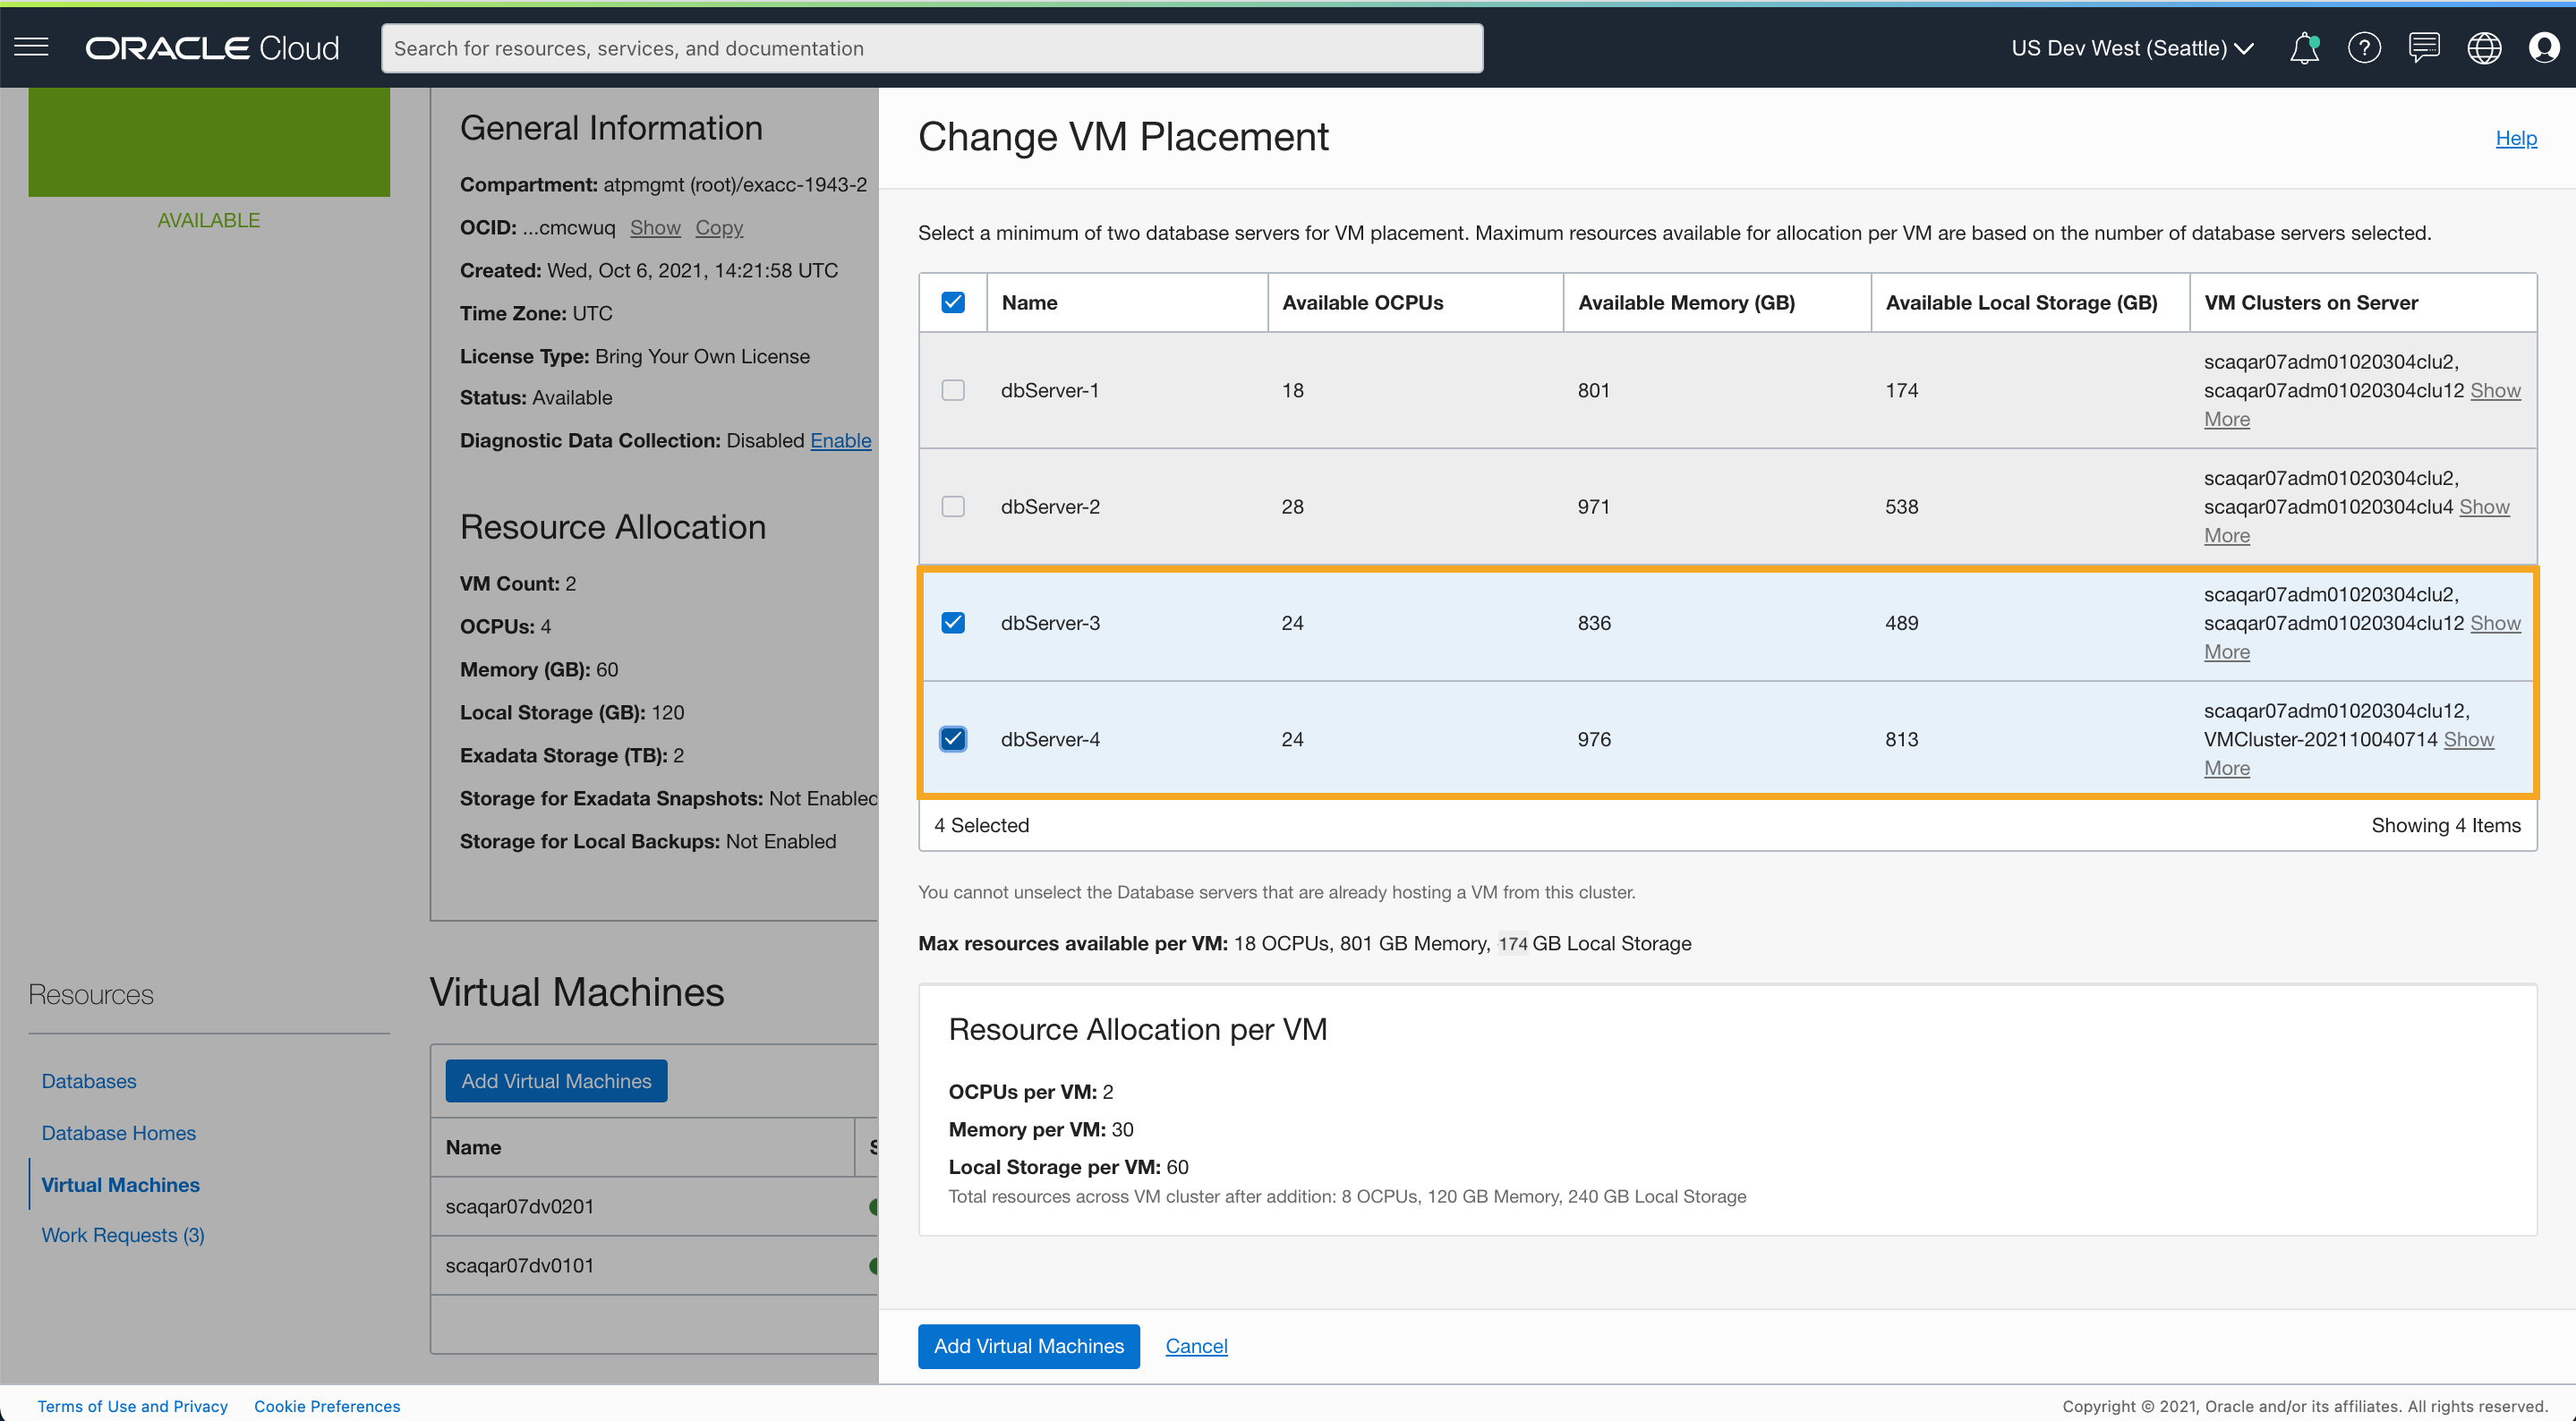Expand Show More for dbServer-4 clusters
Screen dimensions: 2576x1421
(x=2468, y=740)
